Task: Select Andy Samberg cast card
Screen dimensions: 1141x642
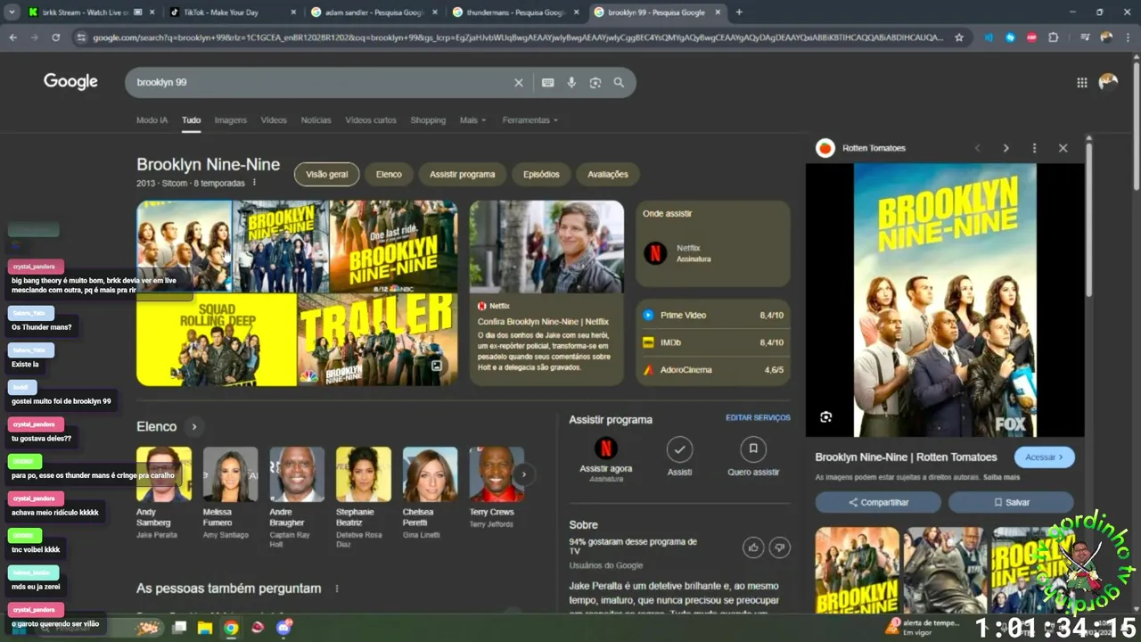Action: click(x=163, y=493)
